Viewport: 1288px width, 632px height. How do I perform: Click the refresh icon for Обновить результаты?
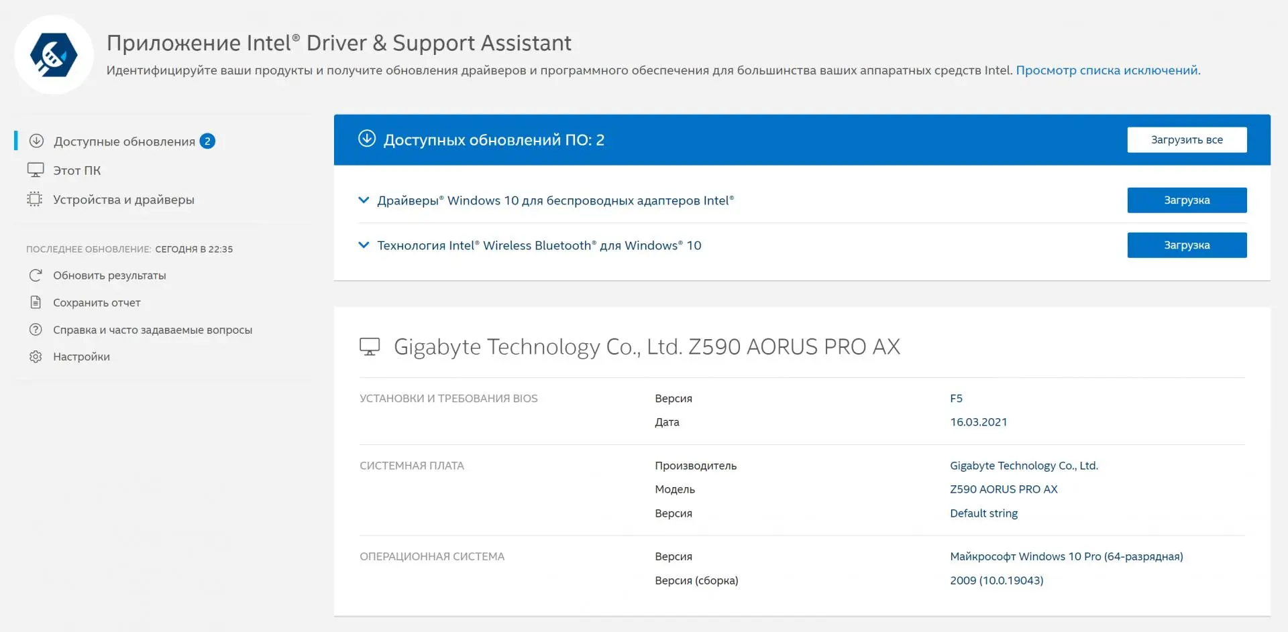(x=36, y=275)
